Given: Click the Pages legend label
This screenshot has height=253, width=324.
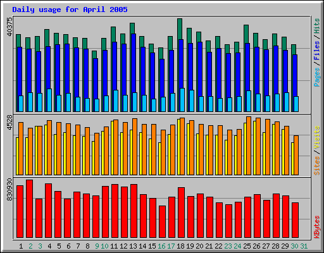Looking at the screenshot, I should pos(316,77).
